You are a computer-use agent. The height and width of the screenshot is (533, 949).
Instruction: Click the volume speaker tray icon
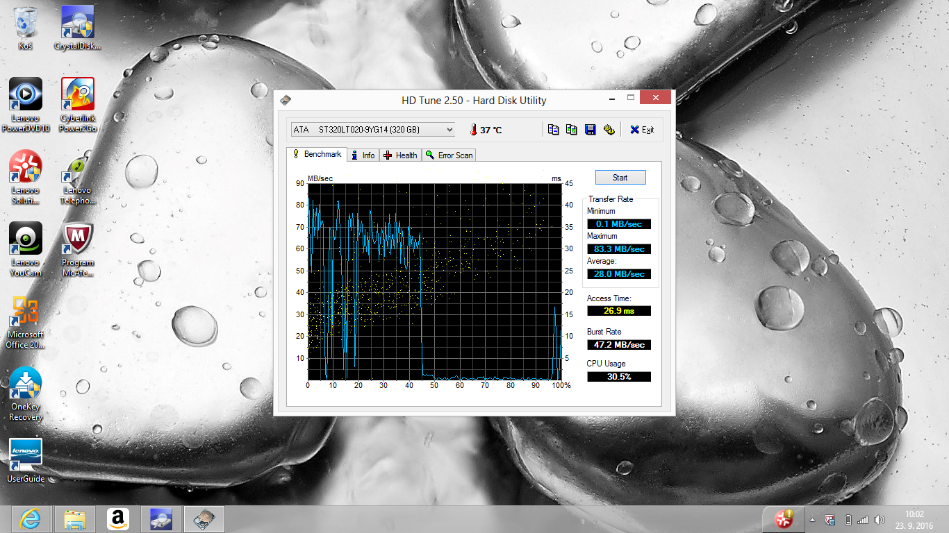[x=880, y=520]
